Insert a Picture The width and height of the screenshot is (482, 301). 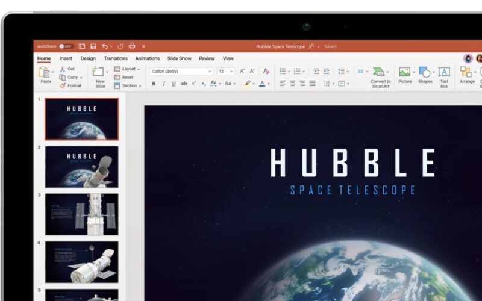[405, 75]
